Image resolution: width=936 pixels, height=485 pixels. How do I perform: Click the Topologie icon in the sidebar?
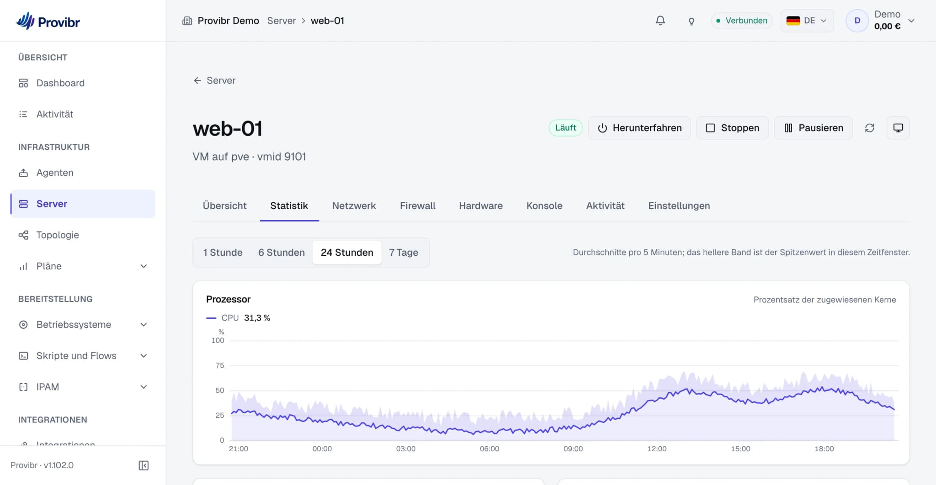[x=23, y=235]
